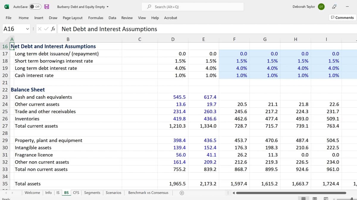The width and height of the screenshot is (357, 200).
Task: Switch to the Info sheet tab
Action: [48, 193]
